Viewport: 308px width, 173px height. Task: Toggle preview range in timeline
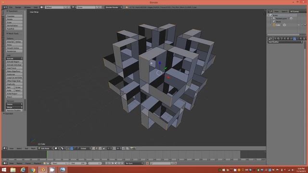pos(45,163)
